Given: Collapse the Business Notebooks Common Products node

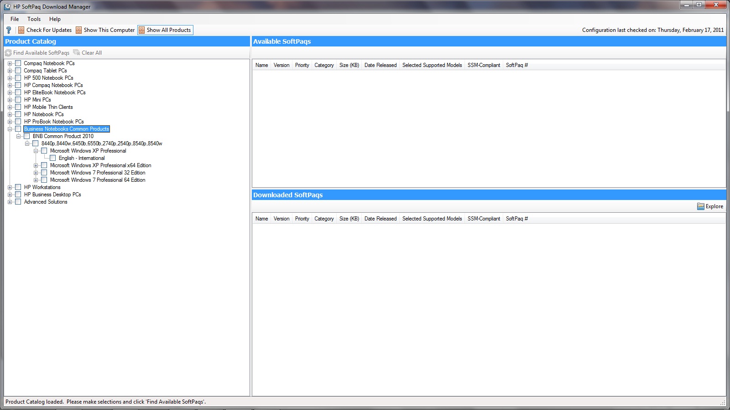Looking at the screenshot, I should [10, 129].
